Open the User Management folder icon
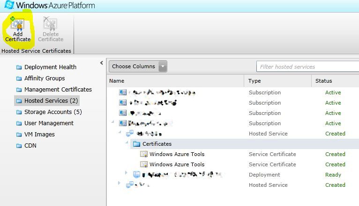359x206 pixels. (x=19, y=123)
